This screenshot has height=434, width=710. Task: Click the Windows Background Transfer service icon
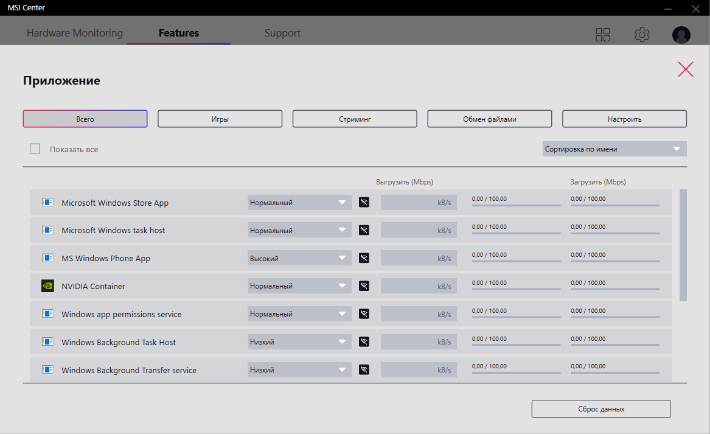(x=47, y=369)
